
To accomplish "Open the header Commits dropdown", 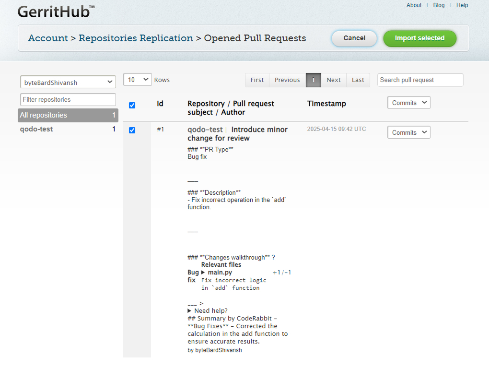I will [x=409, y=103].
